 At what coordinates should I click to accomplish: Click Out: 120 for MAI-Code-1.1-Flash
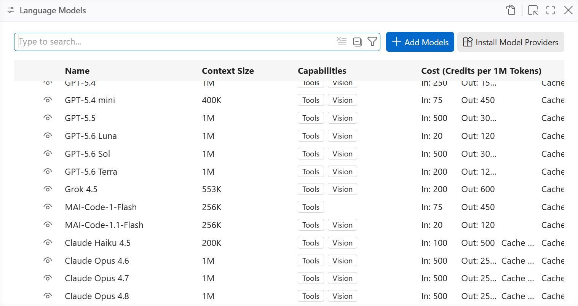point(478,225)
